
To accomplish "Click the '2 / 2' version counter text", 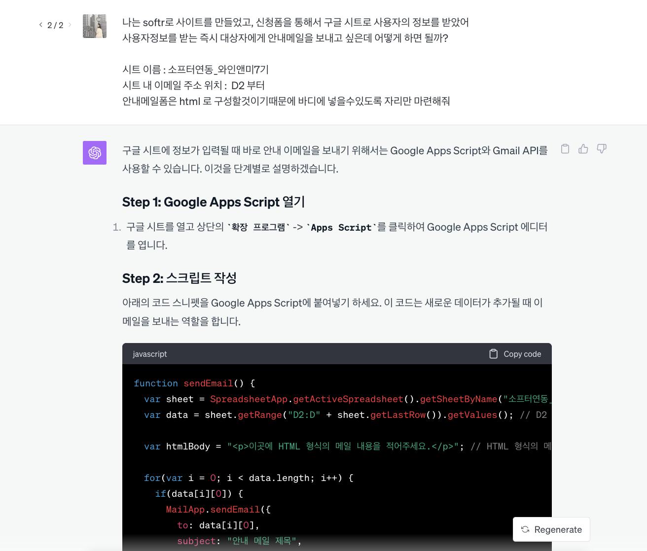I will (x=55, y=25).
